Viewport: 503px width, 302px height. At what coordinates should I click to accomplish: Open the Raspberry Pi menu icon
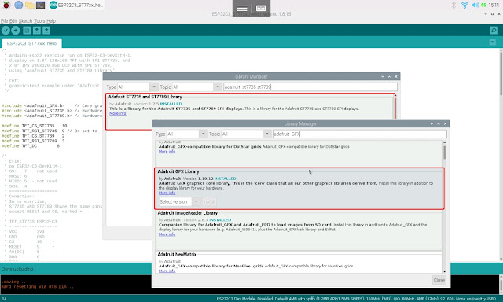pyautogui.click(x=6, y=5)
